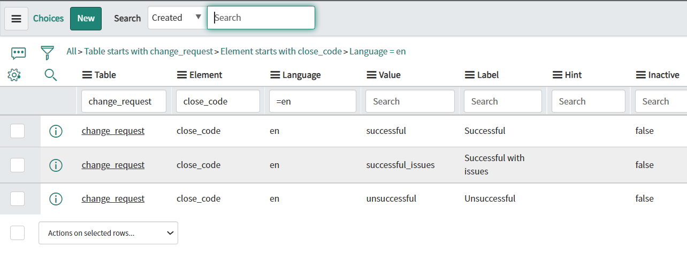Open the Inactive column options menu icon
687x255 pixels.
[641, 75]
